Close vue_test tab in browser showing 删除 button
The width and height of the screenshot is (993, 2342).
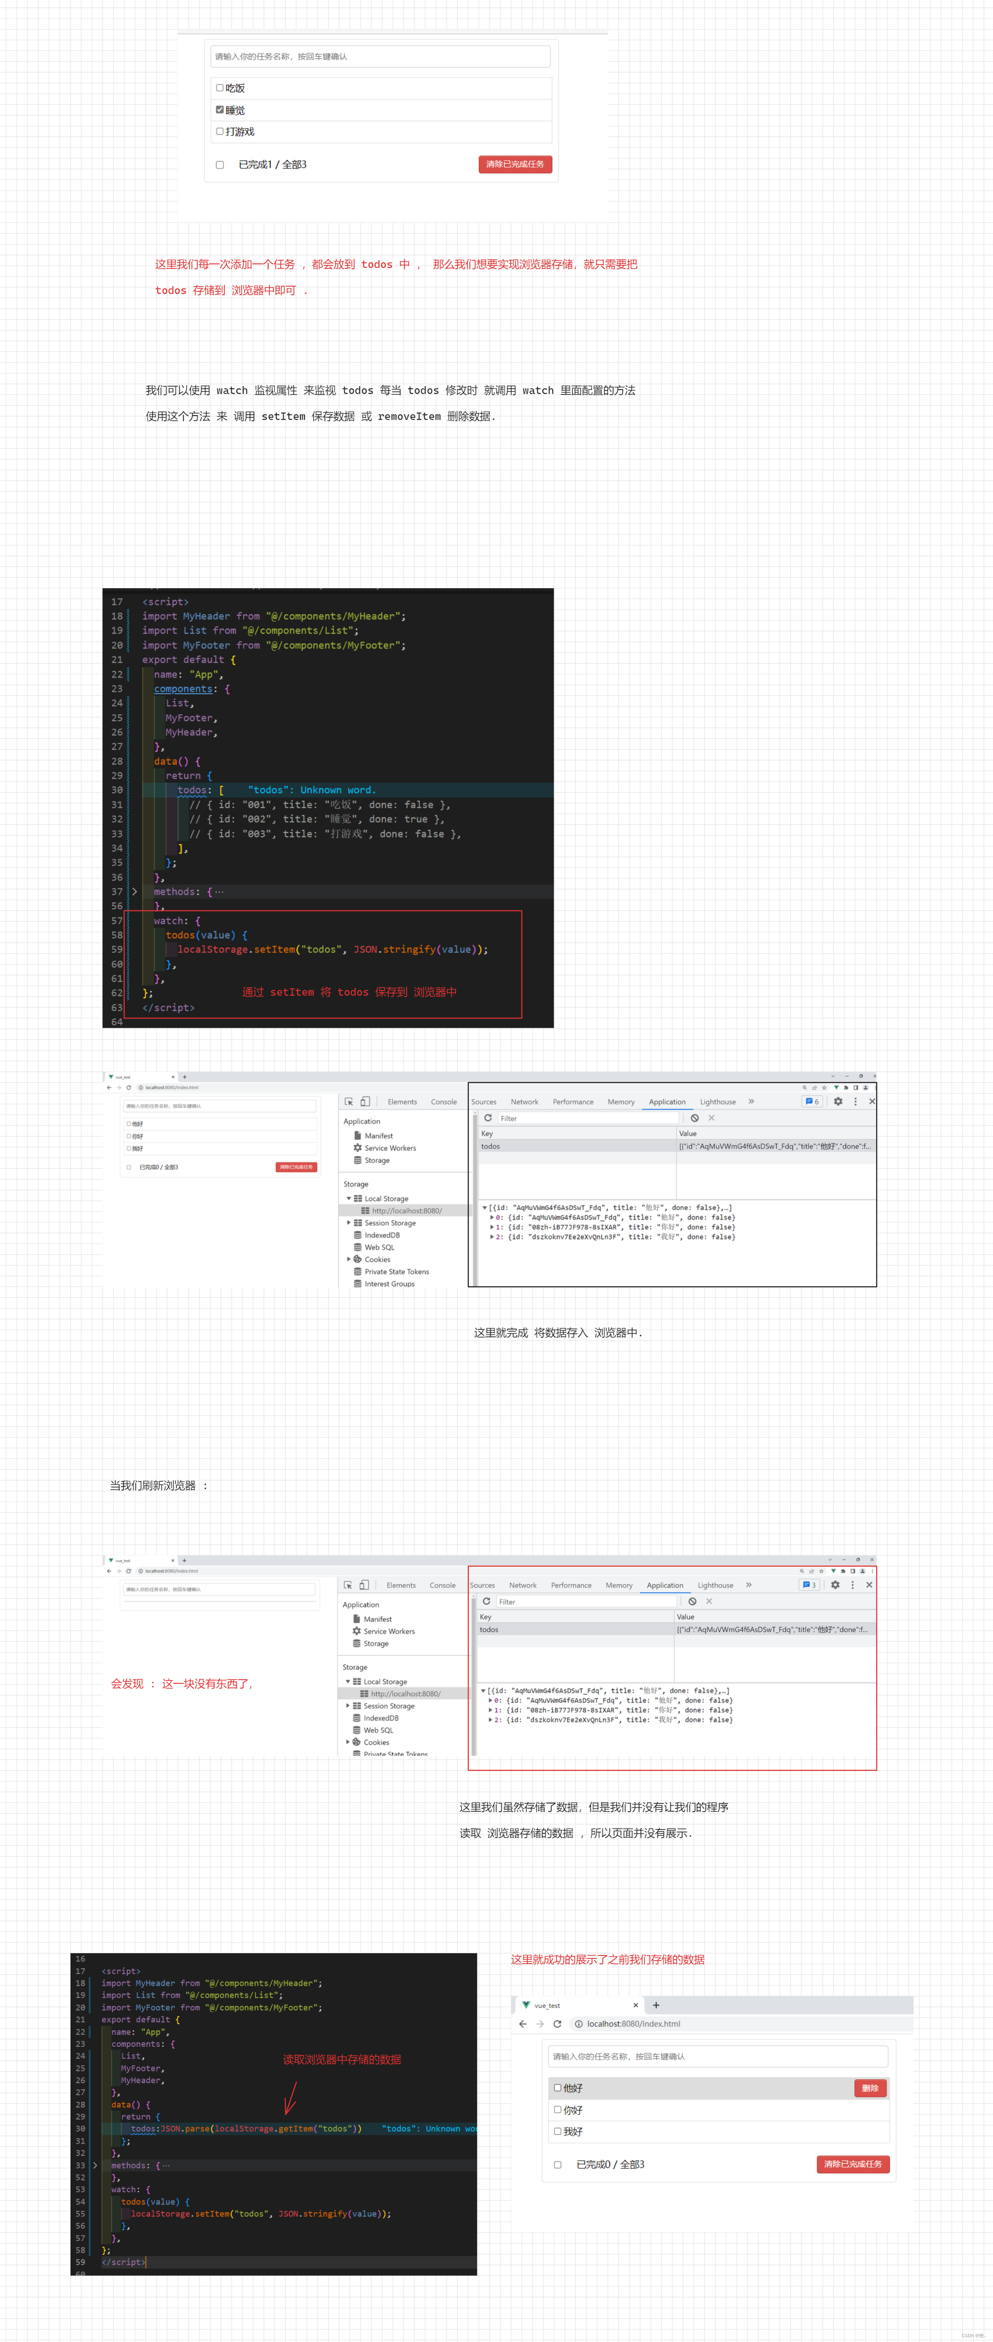[x=635, y=2005]
